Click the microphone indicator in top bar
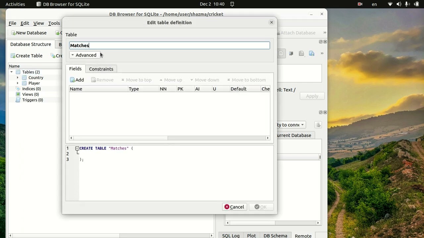Screen dimensions: 424x238 pyautogui.click(x=407, y=4)
